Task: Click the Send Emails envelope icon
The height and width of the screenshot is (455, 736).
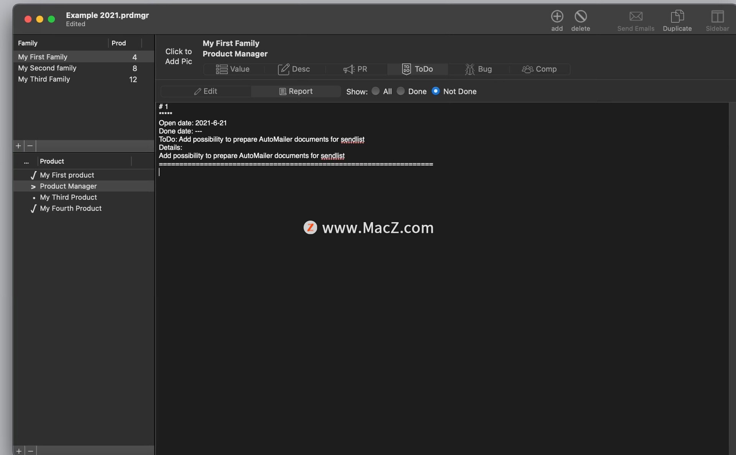Action: (636, 16)
